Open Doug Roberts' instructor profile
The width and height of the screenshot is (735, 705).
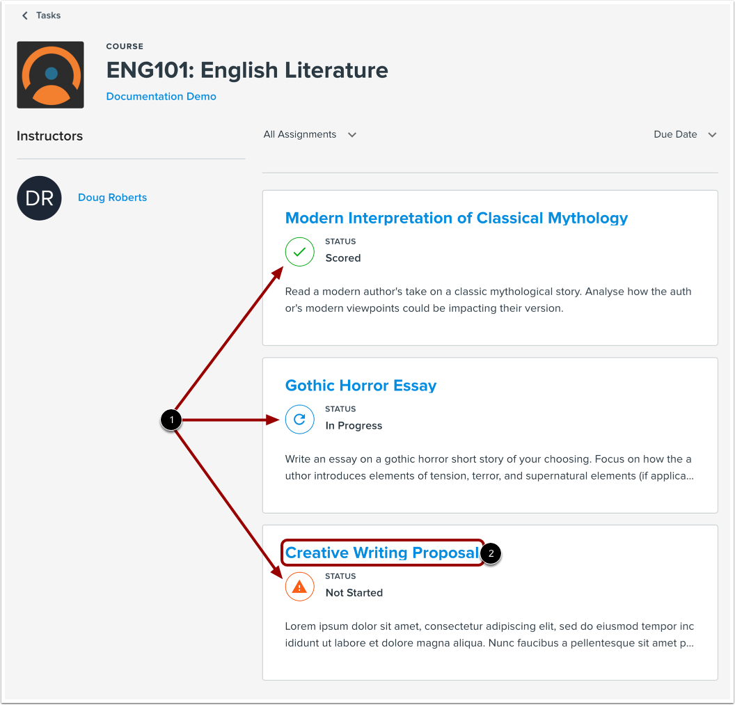coord(113,198)
